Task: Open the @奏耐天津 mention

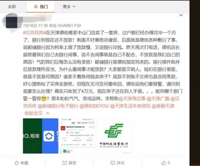Action: pyautogui.click(x=163, y=106)
